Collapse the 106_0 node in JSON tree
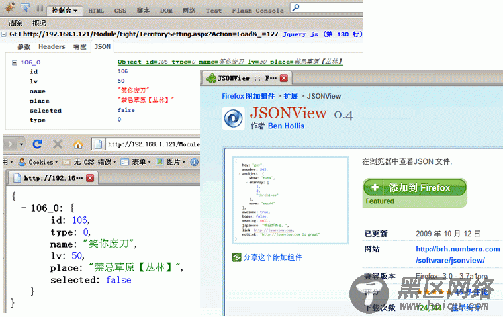Image resolution: width=503 pixels, height=317 pixels. (15, 63)
